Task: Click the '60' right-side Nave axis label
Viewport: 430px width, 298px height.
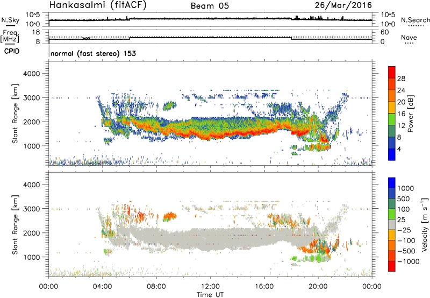Action: (385, 32)
